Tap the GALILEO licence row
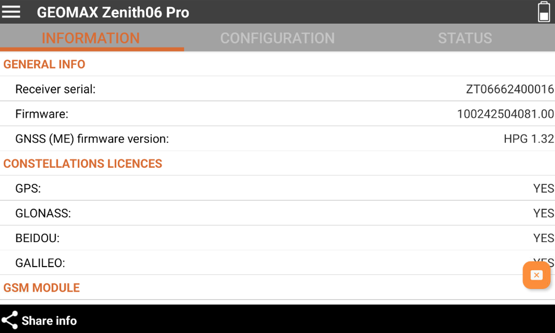The width and height of the screenshot is (555, 333). click(261, 263)
